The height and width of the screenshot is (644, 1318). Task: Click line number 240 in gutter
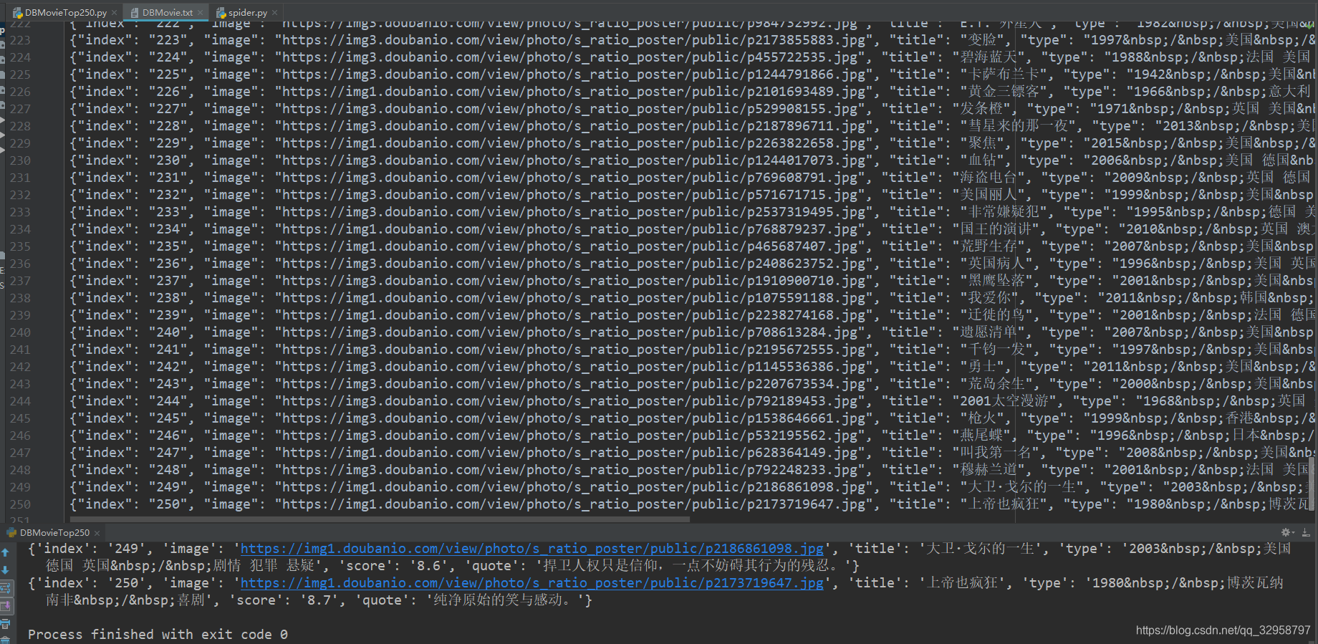coord(20,332)
